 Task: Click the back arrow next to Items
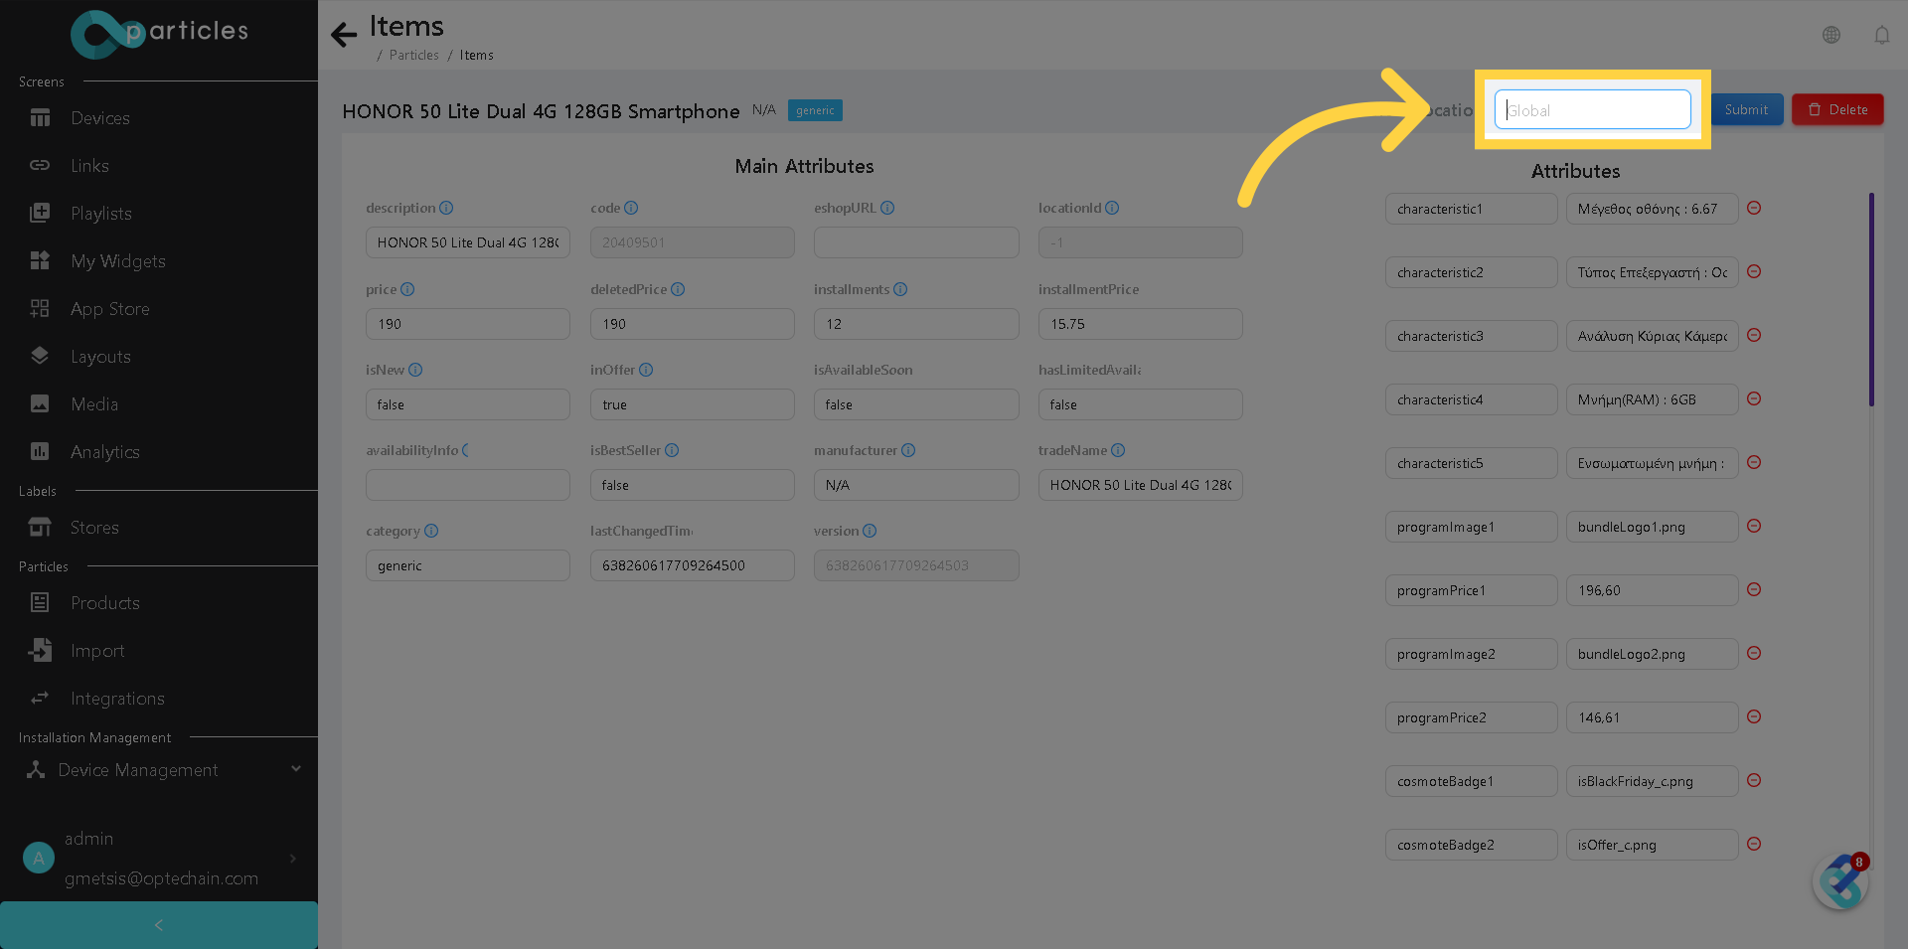pyautogui.click(x=344, y=35)
